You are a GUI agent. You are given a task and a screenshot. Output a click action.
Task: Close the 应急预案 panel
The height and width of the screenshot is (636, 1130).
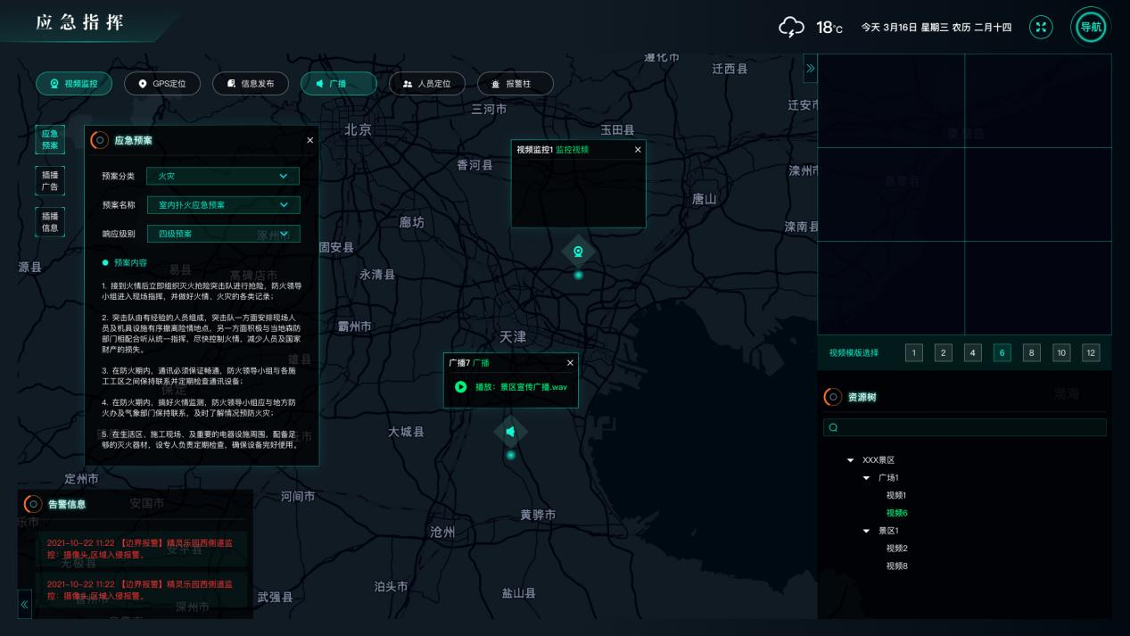tap(309, 140)
